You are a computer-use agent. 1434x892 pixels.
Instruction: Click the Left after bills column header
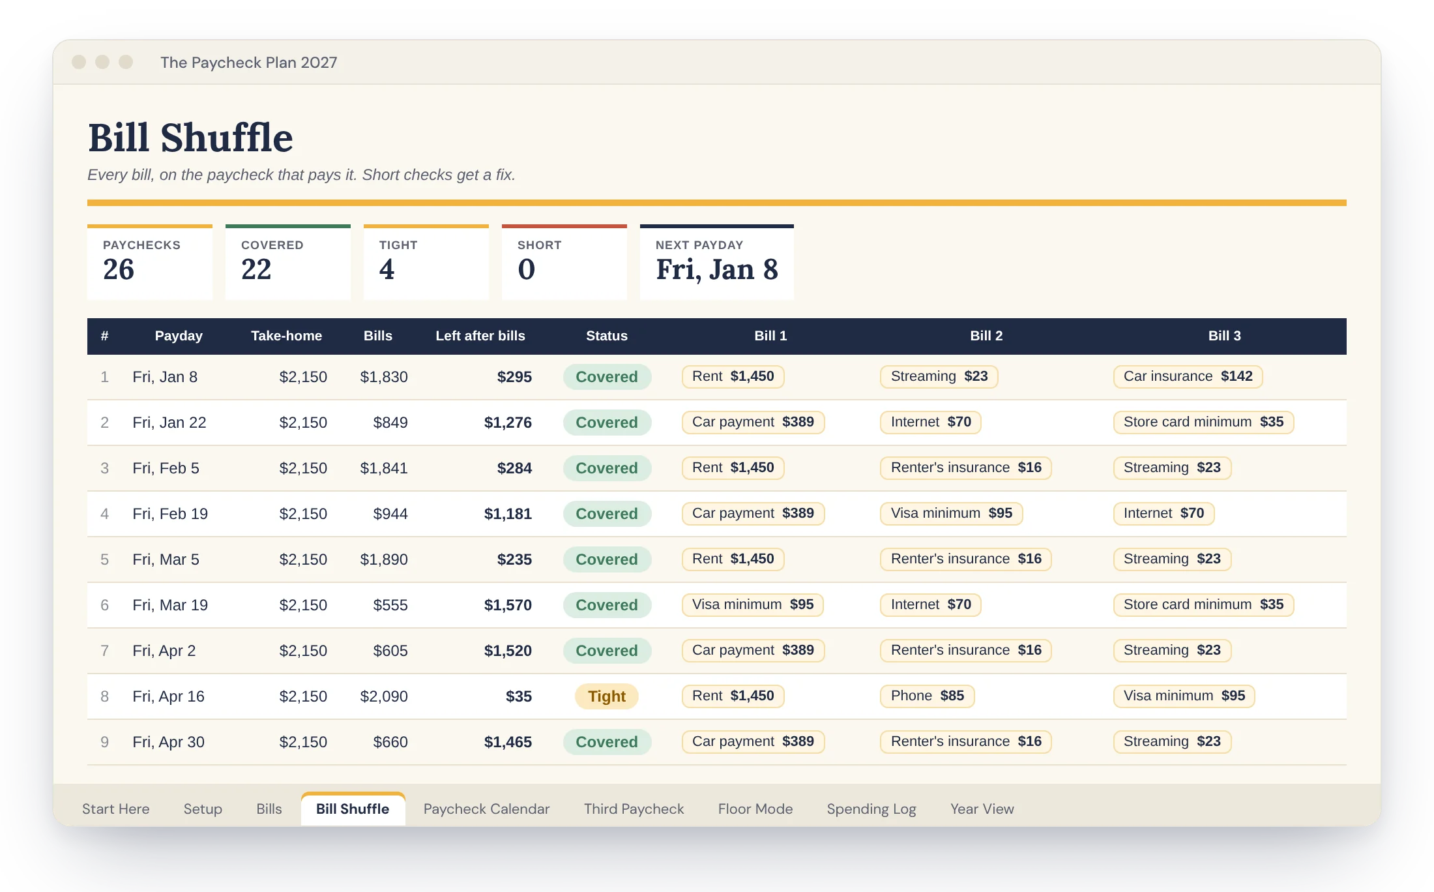pyautogui.click(x=480, y=336)
